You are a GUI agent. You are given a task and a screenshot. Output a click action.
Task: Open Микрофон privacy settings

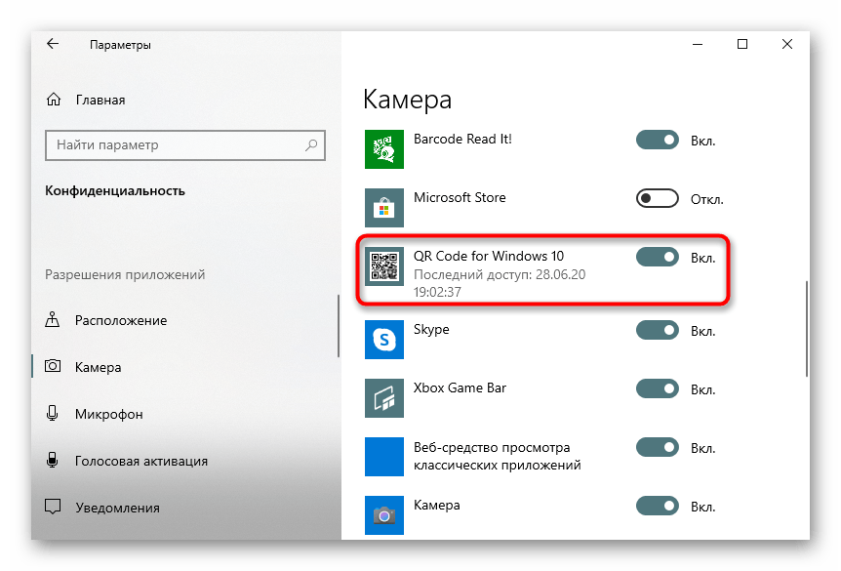coord(185,414)
